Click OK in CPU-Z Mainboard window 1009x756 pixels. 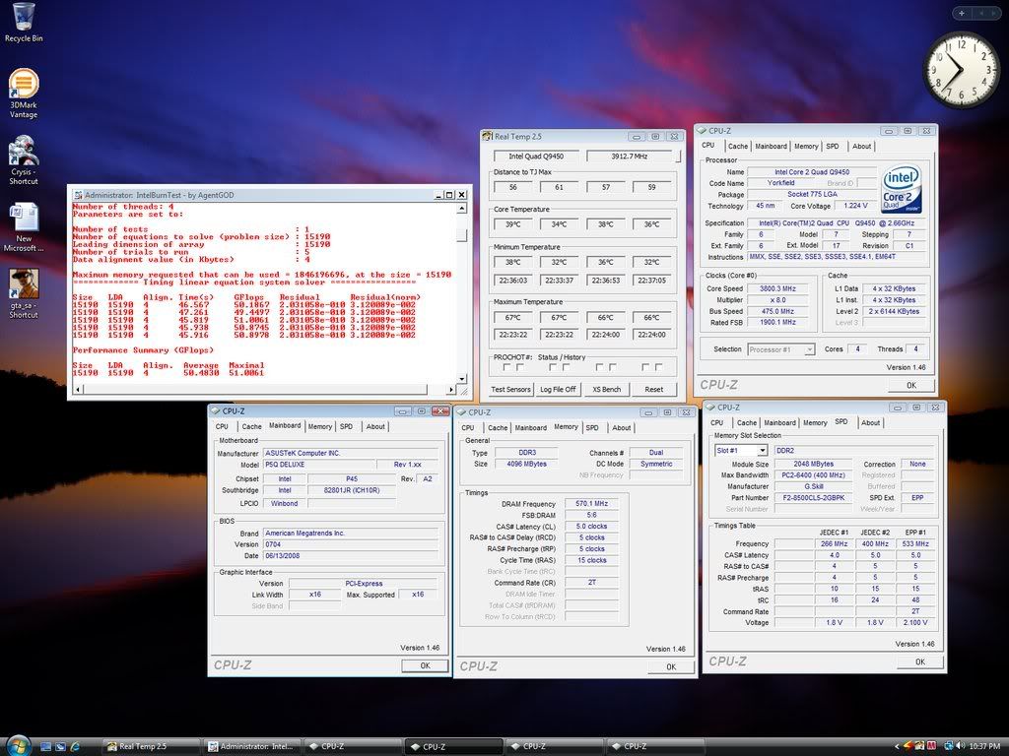pyautogui.click(x=425, y=666)
